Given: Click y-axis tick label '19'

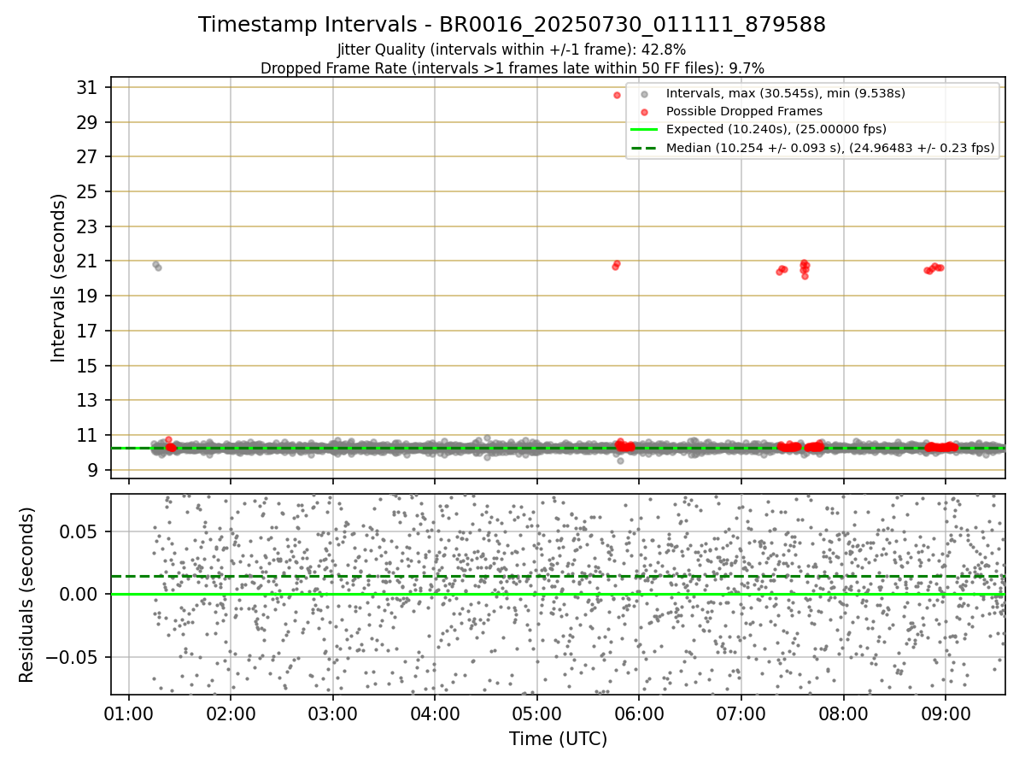Looking at the screenshot, I should [87, 296].
